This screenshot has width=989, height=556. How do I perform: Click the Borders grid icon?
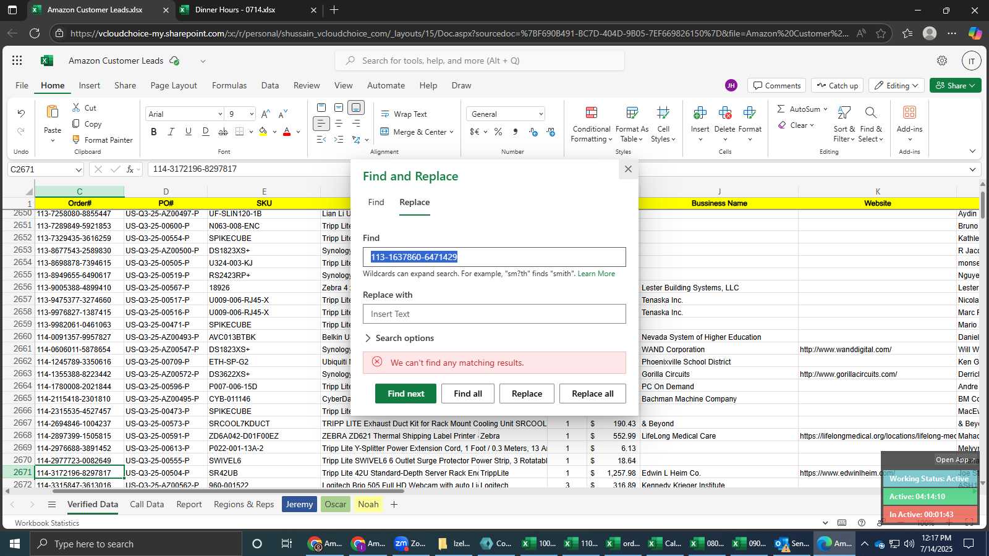click(240, 132)
